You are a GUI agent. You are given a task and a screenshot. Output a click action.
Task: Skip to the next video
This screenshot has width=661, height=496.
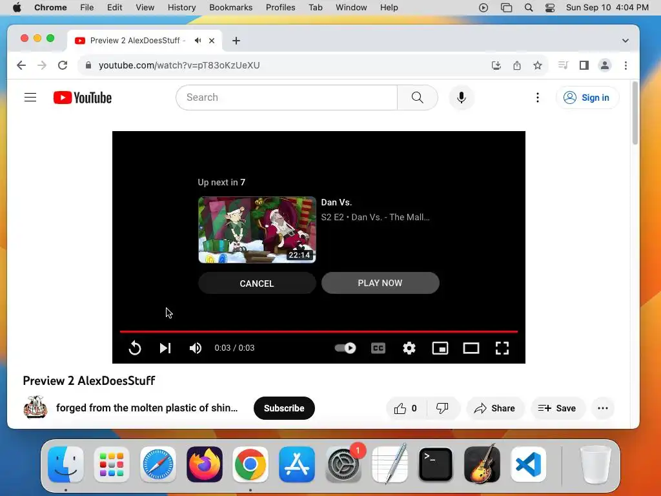pyautogui.click(x=165, y=348)
